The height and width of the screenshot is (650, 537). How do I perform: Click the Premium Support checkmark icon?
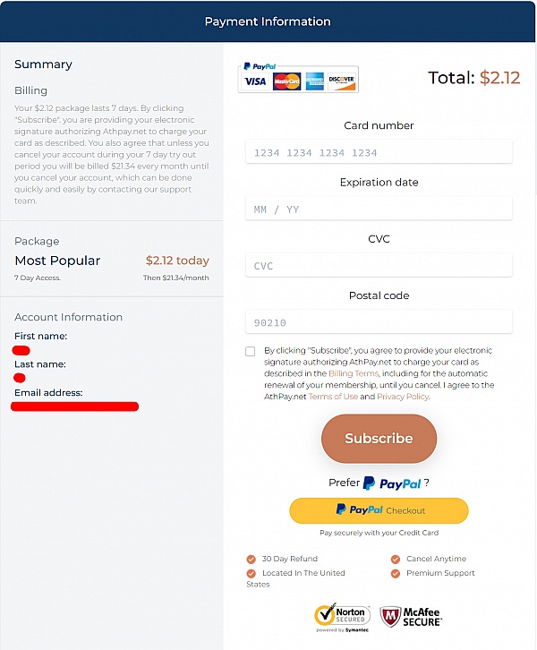(x=396, y=573)
